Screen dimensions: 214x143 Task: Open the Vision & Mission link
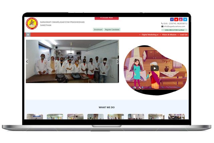(x=168, y=34)
